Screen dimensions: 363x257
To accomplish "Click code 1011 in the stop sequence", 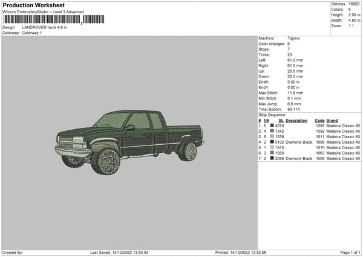I will point(320,136).
